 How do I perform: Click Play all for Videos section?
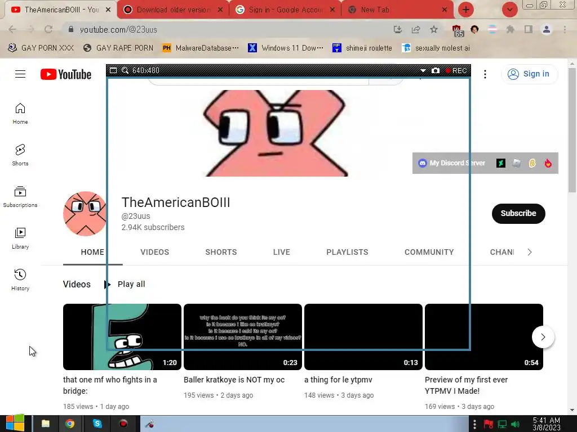point(125,284)
